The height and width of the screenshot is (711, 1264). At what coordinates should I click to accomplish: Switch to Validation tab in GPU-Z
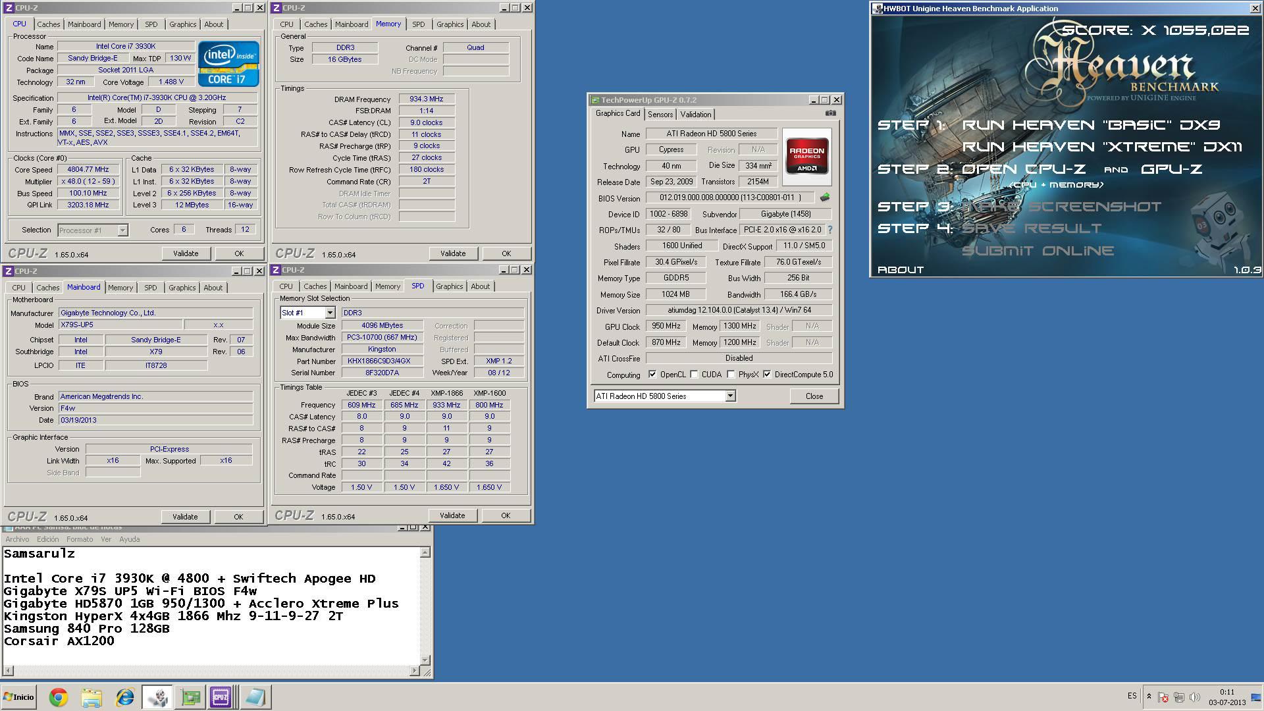tap(695, 115)
